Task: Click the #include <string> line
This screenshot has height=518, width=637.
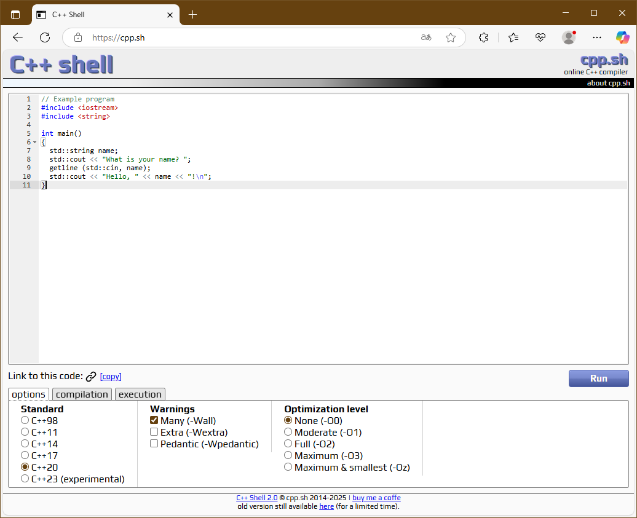Action: [75, 116]
